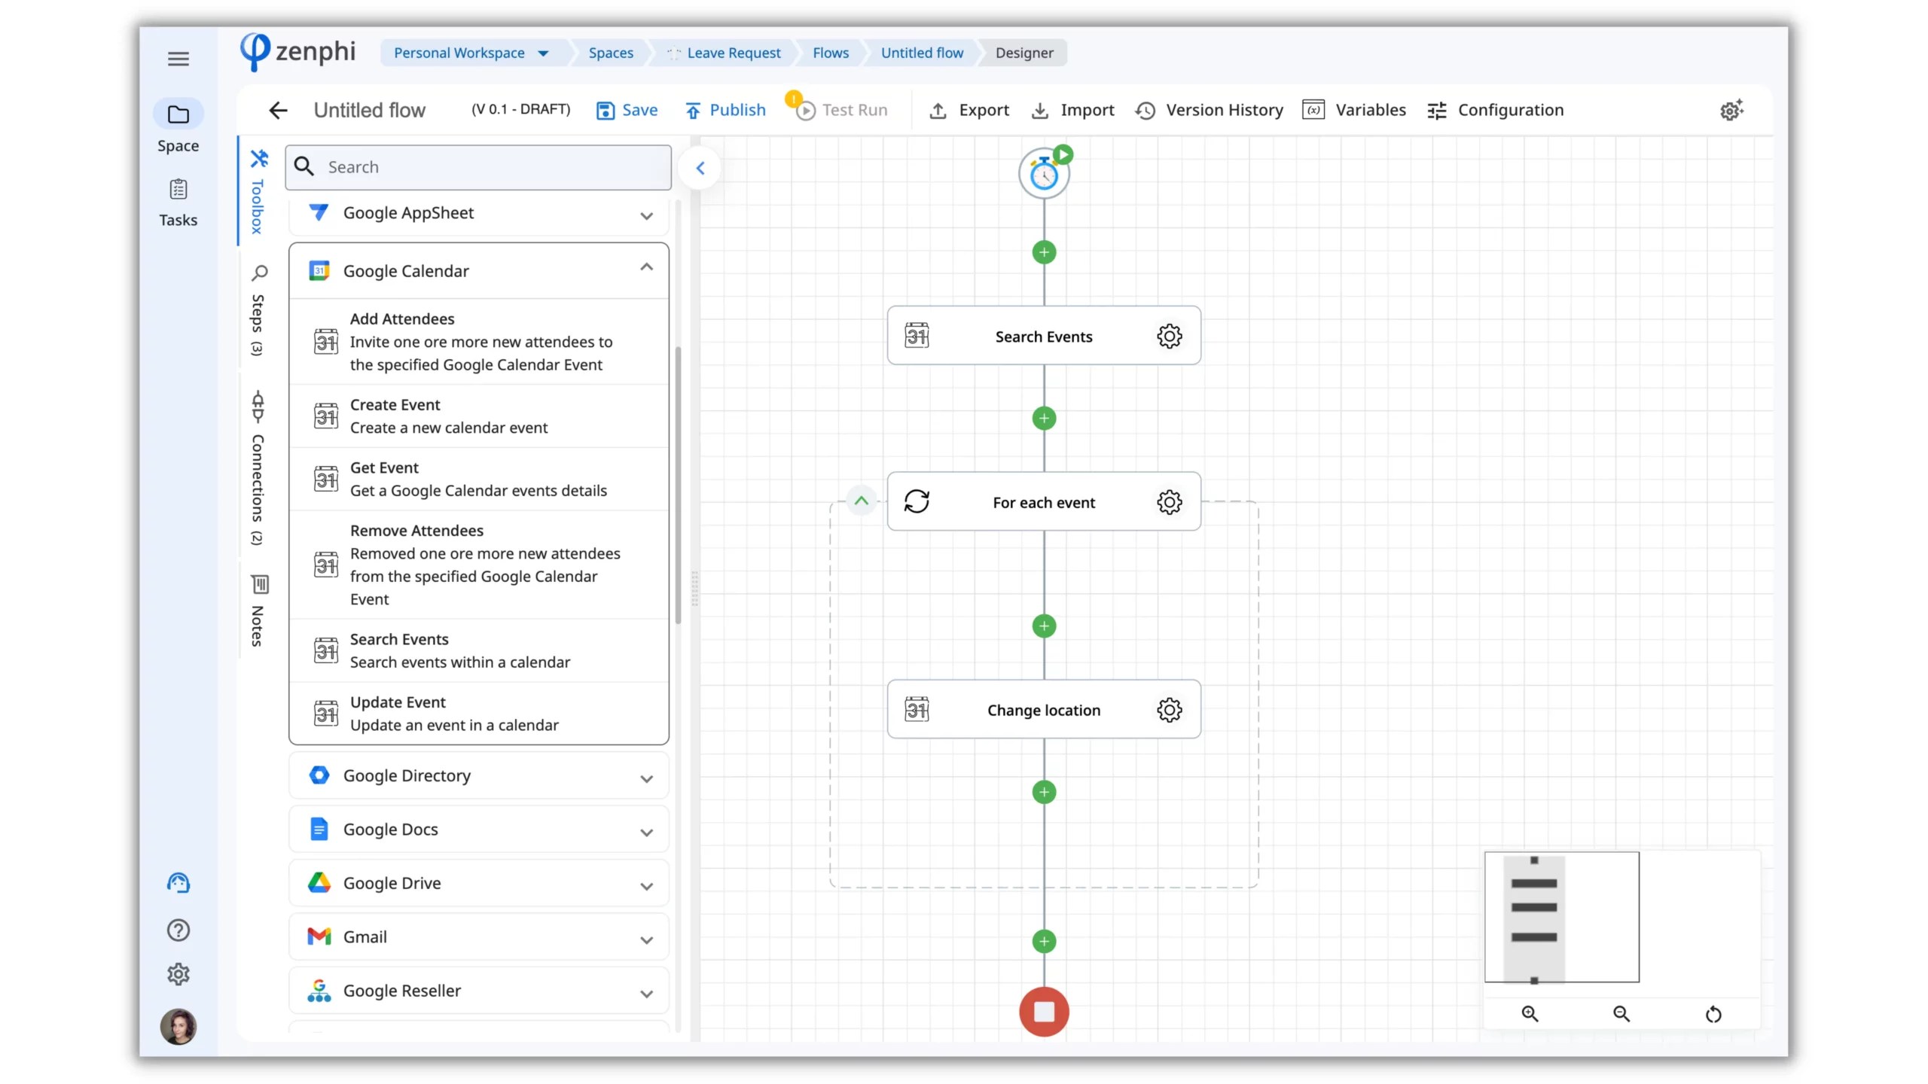Open settings gear on Search Events step
Image resolution: width=1928 pixels, height=1084 pixels.
coord(1169,336)
